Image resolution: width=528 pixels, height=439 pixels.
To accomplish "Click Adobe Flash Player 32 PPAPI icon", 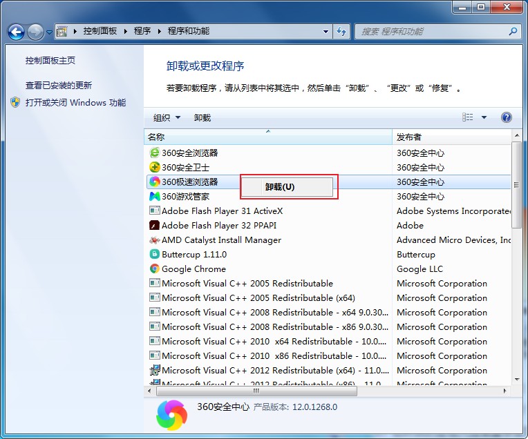I will tap(155, 225).
